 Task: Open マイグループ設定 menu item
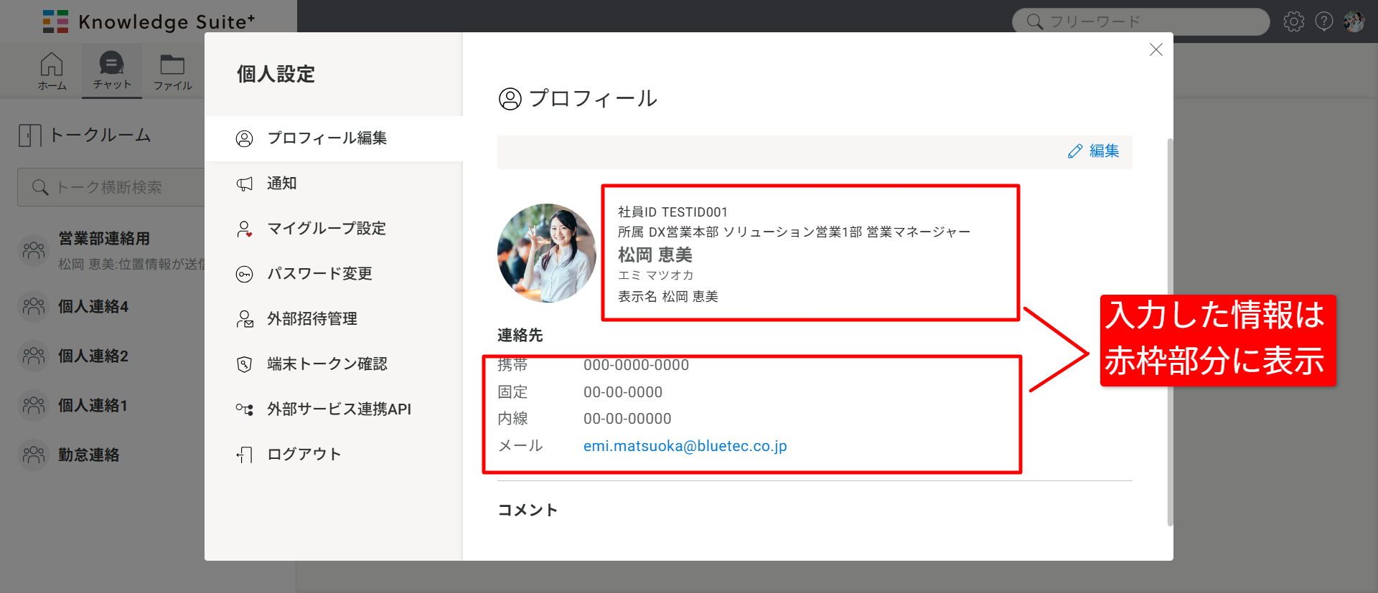(x=326, y=229)
